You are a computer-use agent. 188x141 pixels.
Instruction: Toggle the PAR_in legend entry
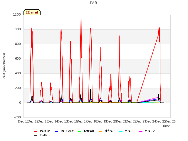(42, 131)
